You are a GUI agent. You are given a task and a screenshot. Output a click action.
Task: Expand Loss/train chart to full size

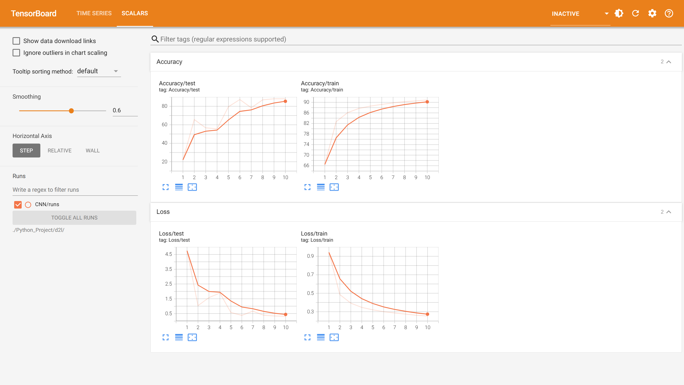tap(308, 337)
